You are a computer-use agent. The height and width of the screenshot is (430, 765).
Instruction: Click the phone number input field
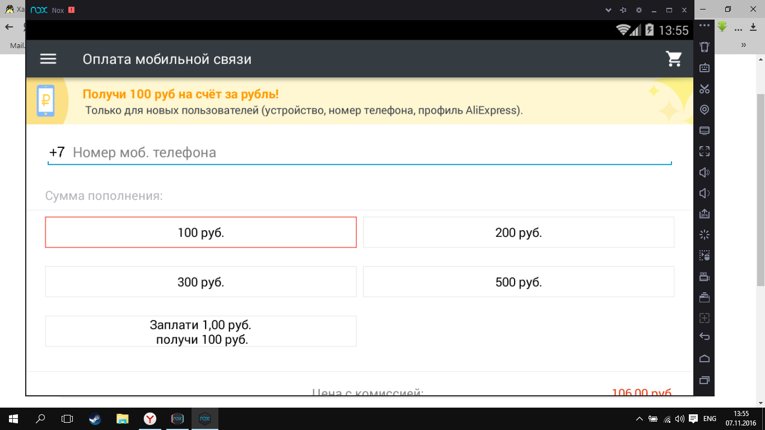(360, 152)
